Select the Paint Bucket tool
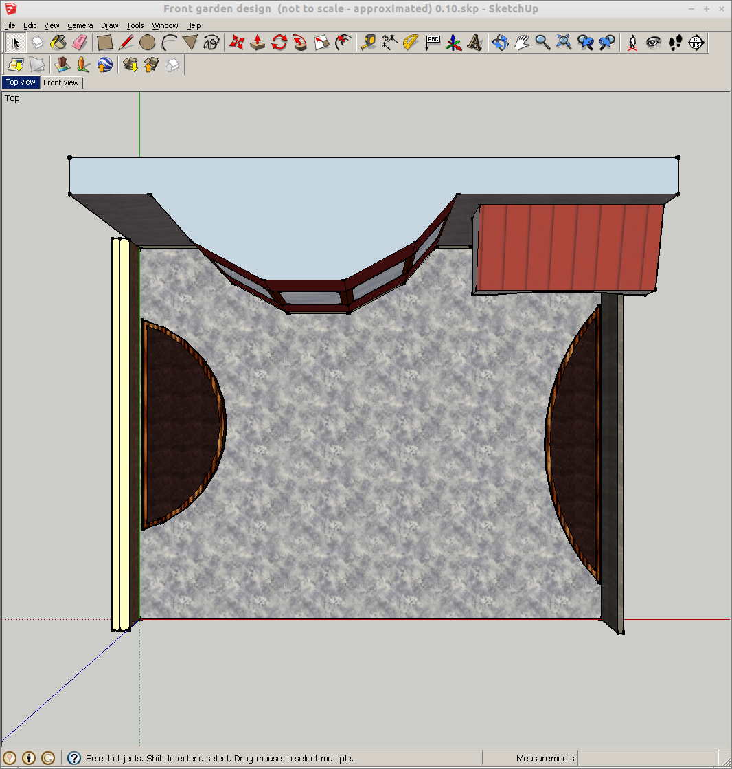This screenshot has height=769, width=732. click(x=58, y=43)
